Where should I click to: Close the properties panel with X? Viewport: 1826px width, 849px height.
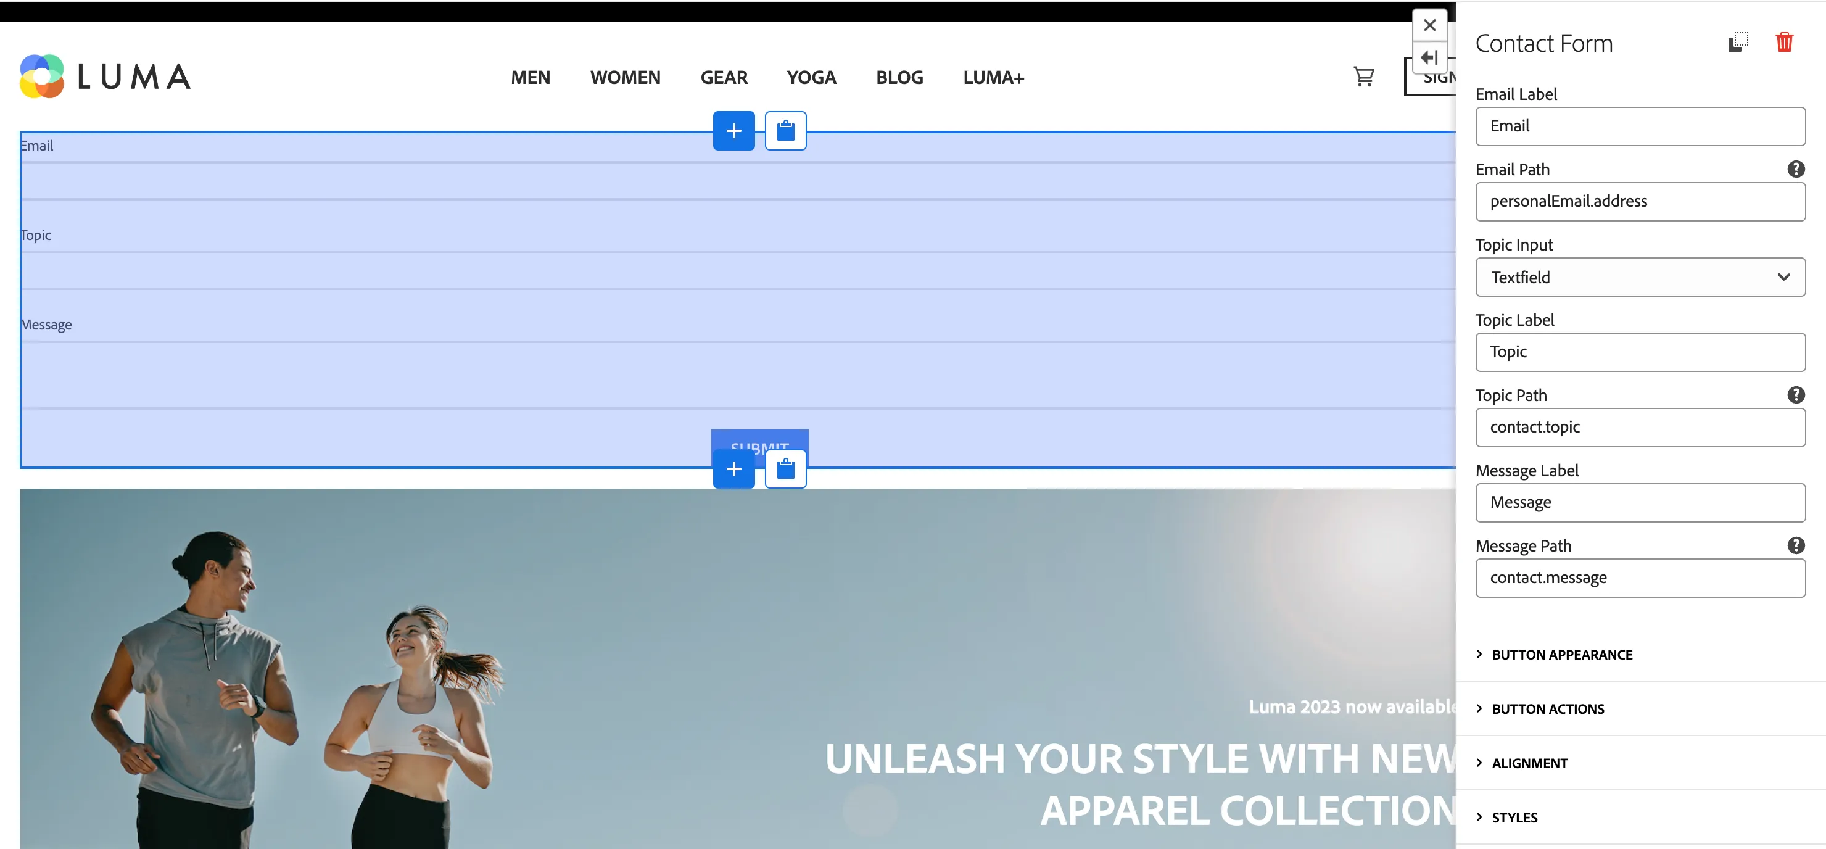coord(1429,25)
